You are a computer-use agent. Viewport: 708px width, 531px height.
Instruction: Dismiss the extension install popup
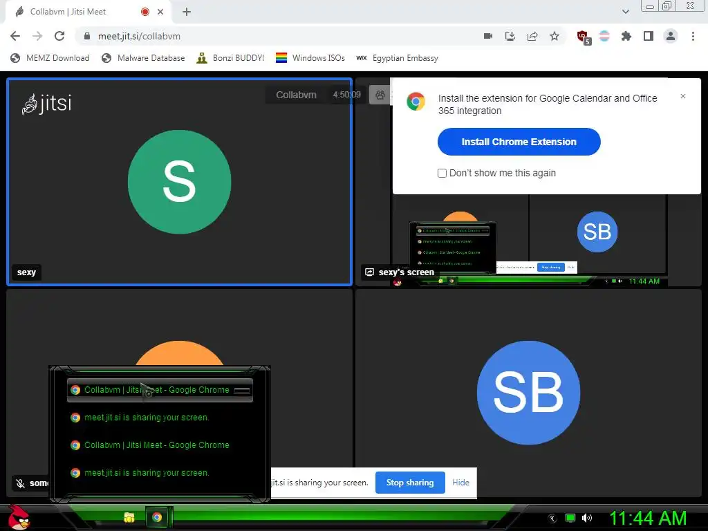pos(682,96)
